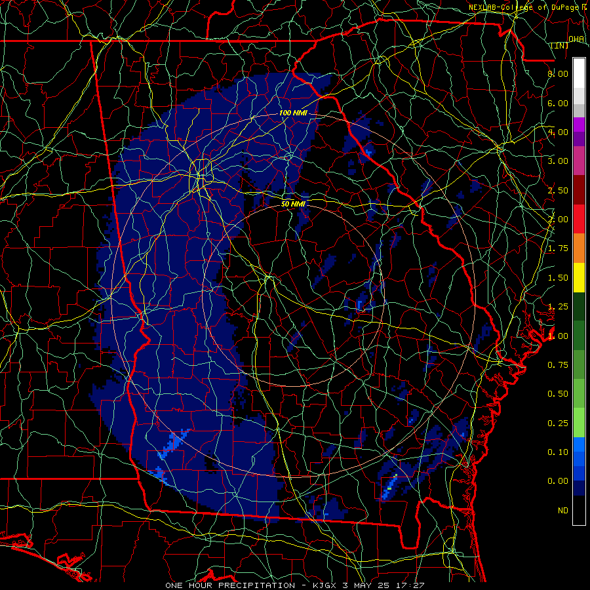Click the 'OHA' product code label
The image size is (590, 590).
coord(576,39)
